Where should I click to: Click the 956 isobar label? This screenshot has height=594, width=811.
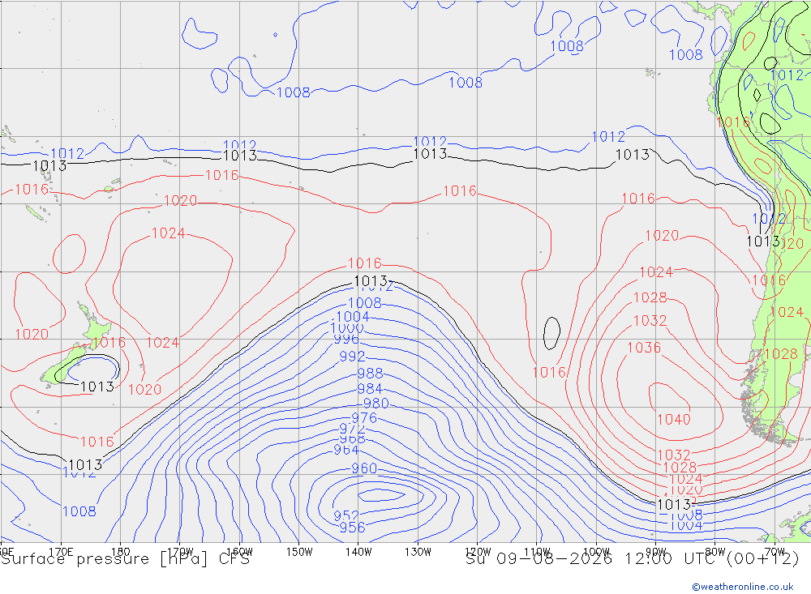coord(352,528)
